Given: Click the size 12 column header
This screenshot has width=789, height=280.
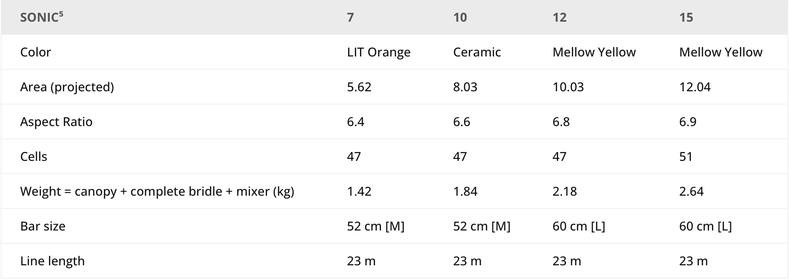Looking at the screenshot, I should click(559, 17).
